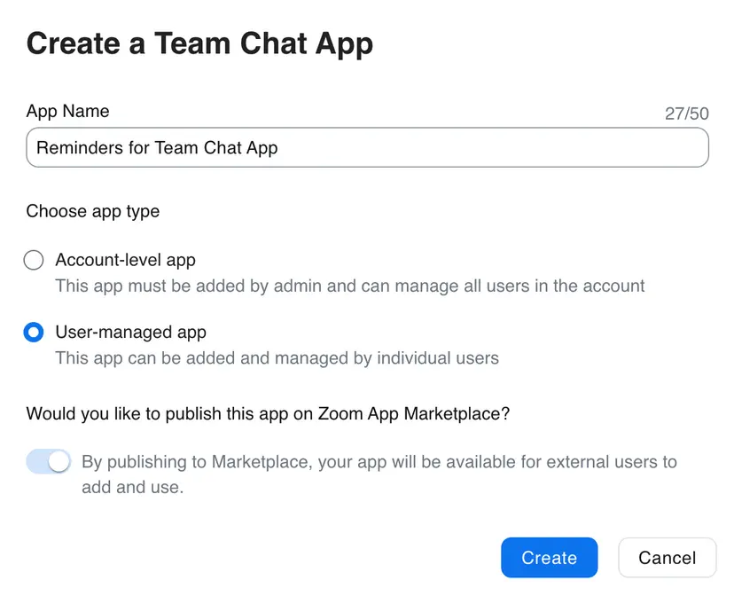
Task: Focus the Reminders for Team Chat App input
Action: click(x=367, y=147)
